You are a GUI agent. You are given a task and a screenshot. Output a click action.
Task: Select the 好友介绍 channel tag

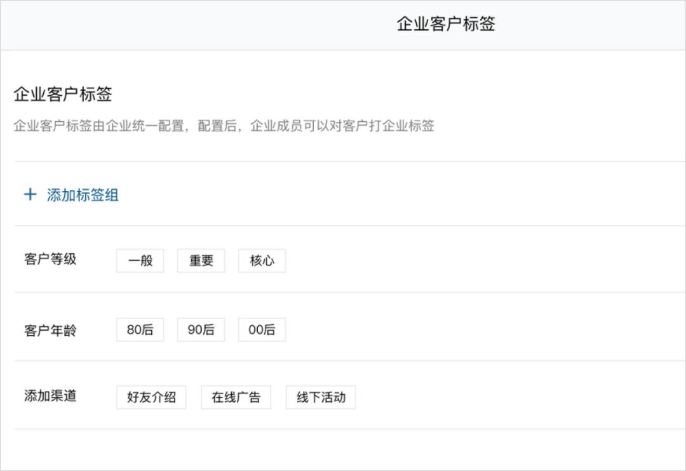tap(151, 397)
